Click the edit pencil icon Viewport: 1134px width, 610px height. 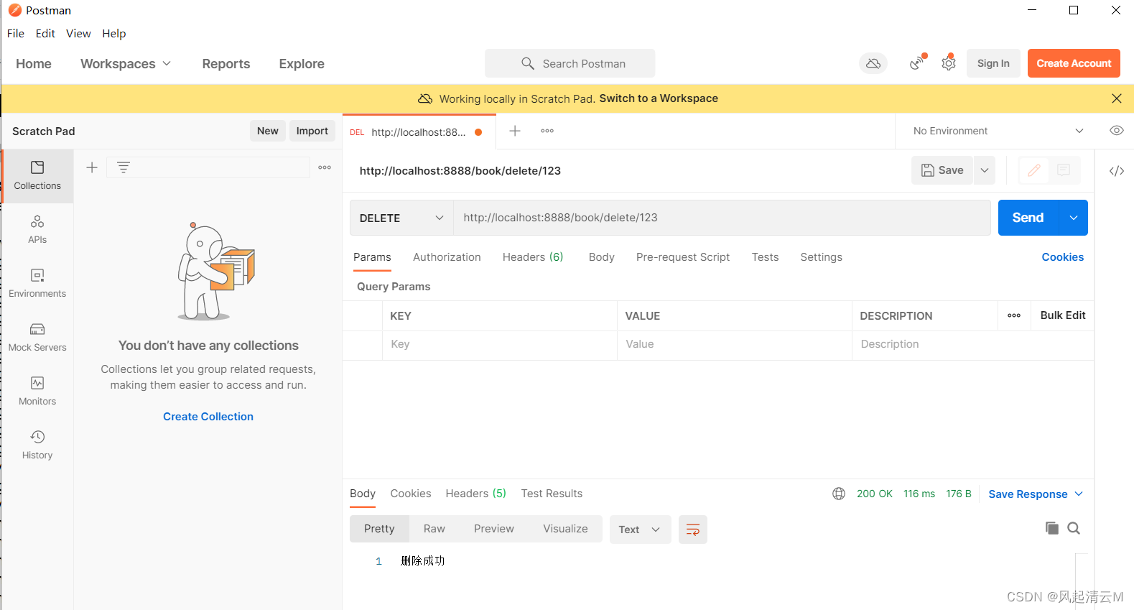(1034, 170)
